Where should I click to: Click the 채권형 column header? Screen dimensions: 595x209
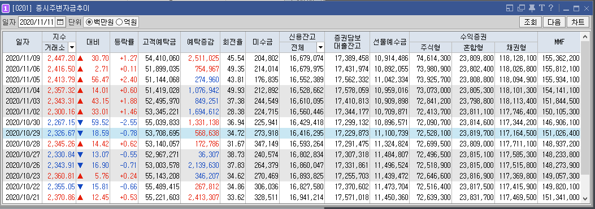point(516,47)
